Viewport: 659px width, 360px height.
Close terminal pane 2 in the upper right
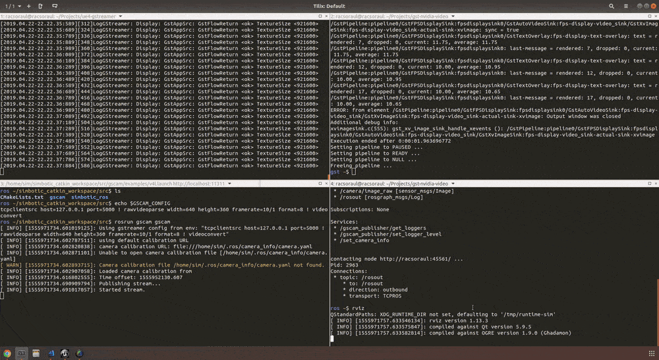(656, 16)
